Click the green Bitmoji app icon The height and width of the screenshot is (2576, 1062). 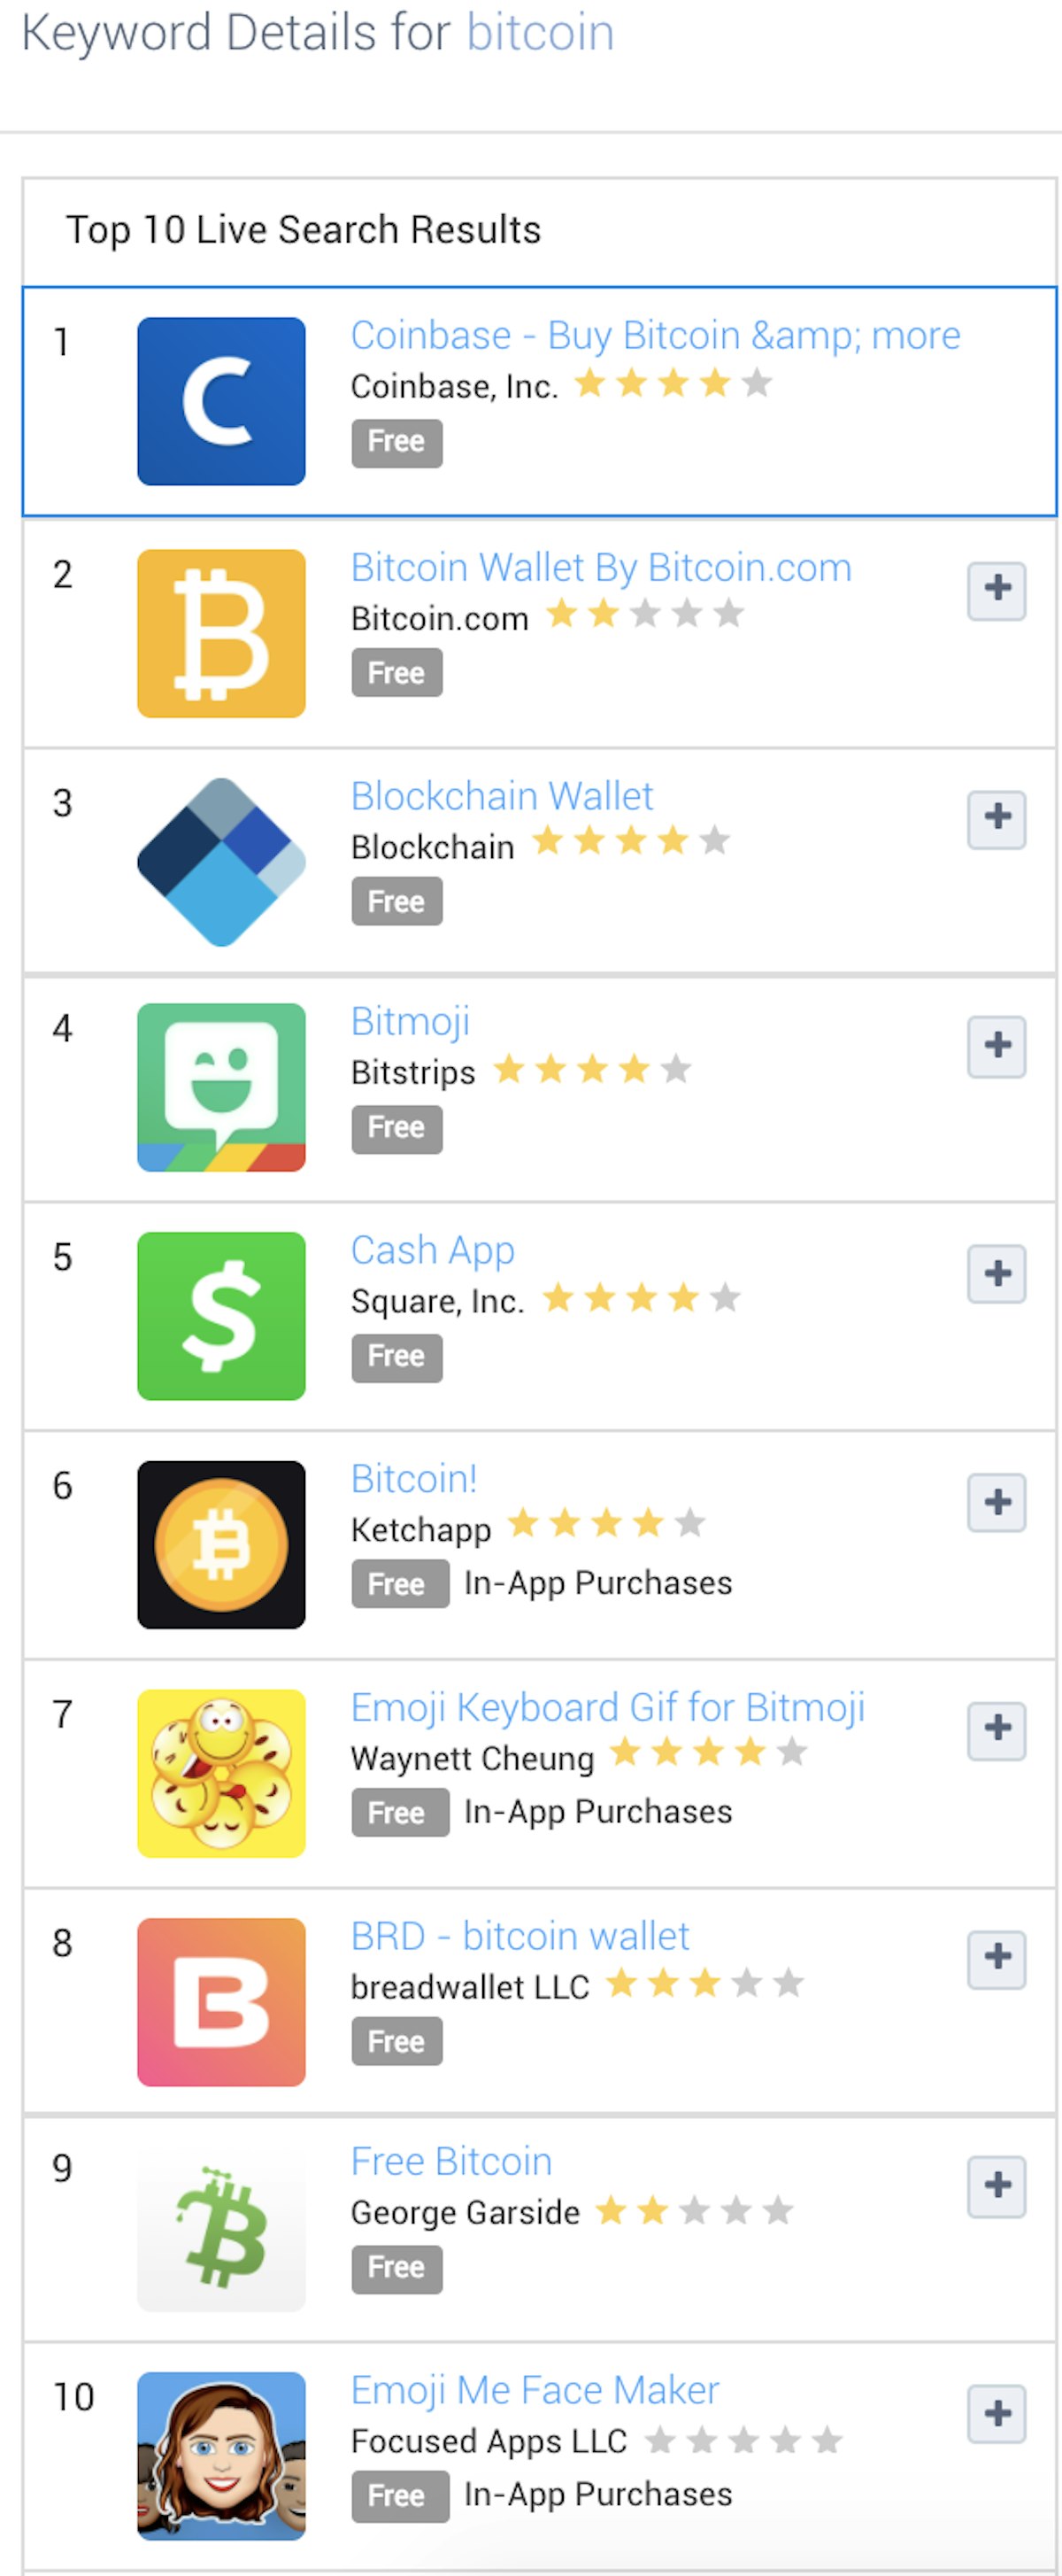click(220, 1087)
